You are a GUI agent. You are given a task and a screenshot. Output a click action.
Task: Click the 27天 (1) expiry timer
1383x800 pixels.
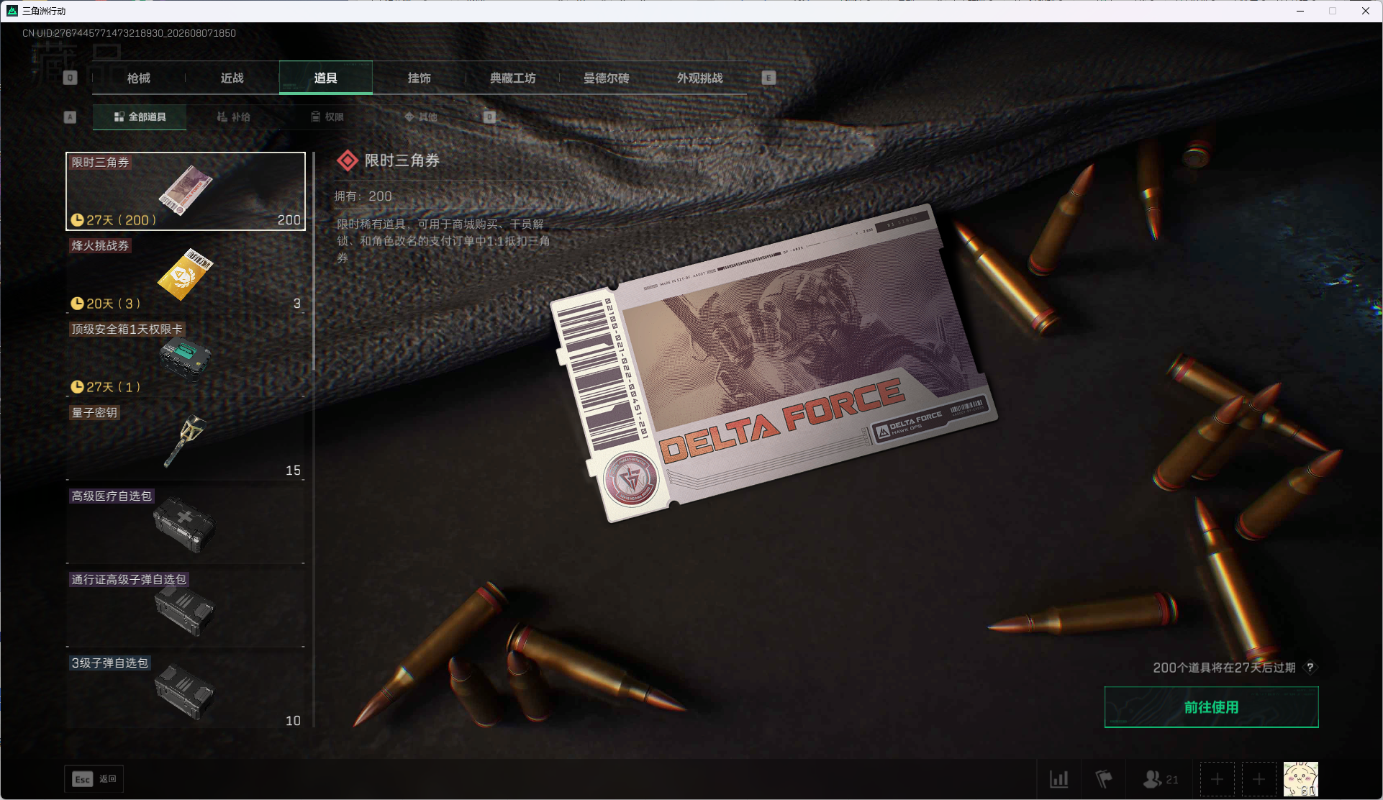(106, 387)
